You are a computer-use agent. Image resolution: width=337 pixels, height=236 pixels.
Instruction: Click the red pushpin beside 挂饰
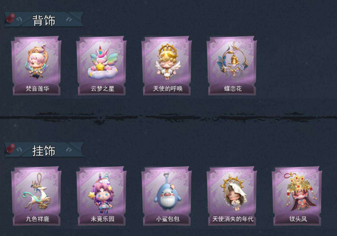pos(11,148)
